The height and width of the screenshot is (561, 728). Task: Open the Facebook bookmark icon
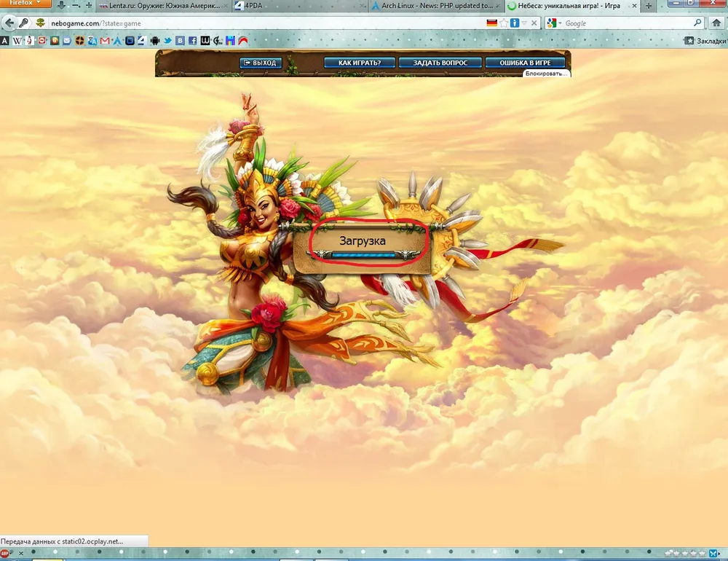193,41
